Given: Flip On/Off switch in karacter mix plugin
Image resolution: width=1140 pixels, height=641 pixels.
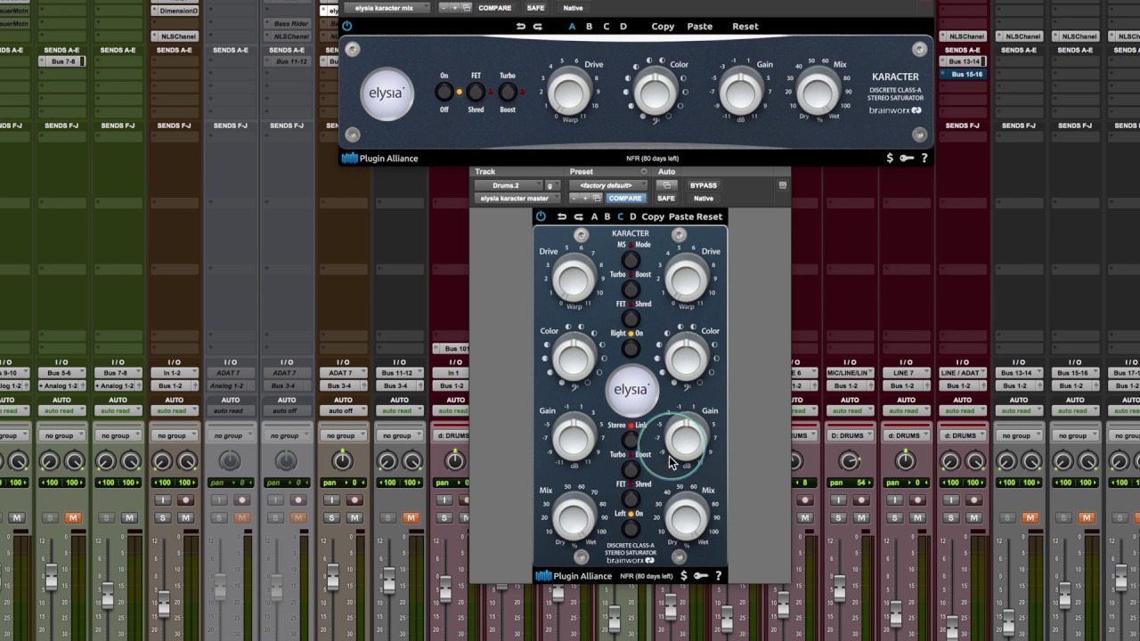Looking at the screenshot, I should pos(444,92).
